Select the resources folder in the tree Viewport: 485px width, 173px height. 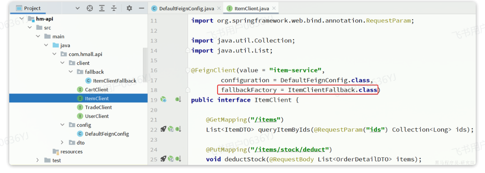[71, 152]
